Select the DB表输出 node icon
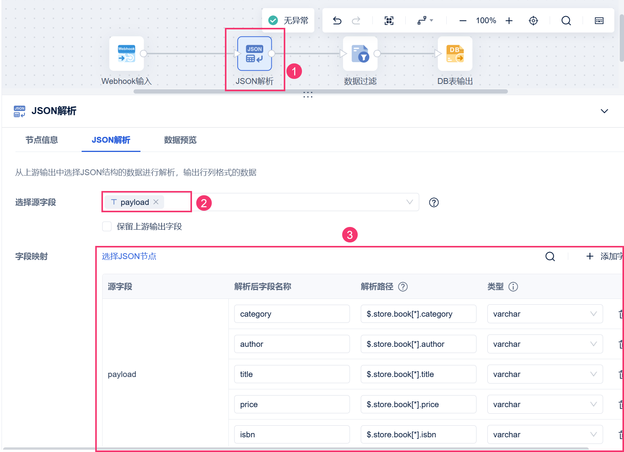Screen dimensions: 624x452 [455, 53]
